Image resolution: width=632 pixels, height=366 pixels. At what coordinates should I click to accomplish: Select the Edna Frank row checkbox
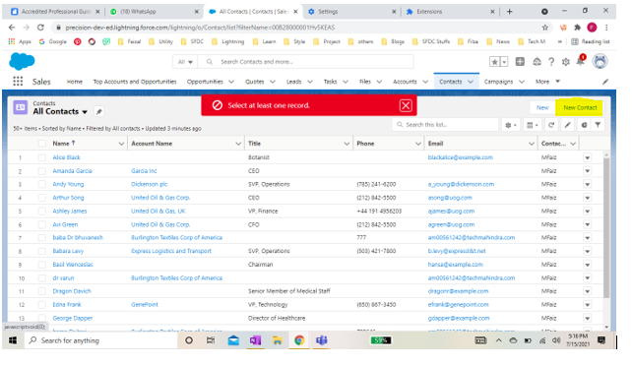[x=42, y=305]
